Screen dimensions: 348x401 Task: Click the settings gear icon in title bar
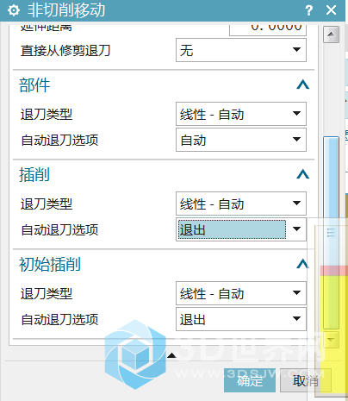(x=14, y=10)
